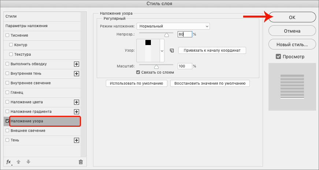The image size is (319, 170).
Task: Click the Непрозр. opacity slider handle
Action: 167,35
